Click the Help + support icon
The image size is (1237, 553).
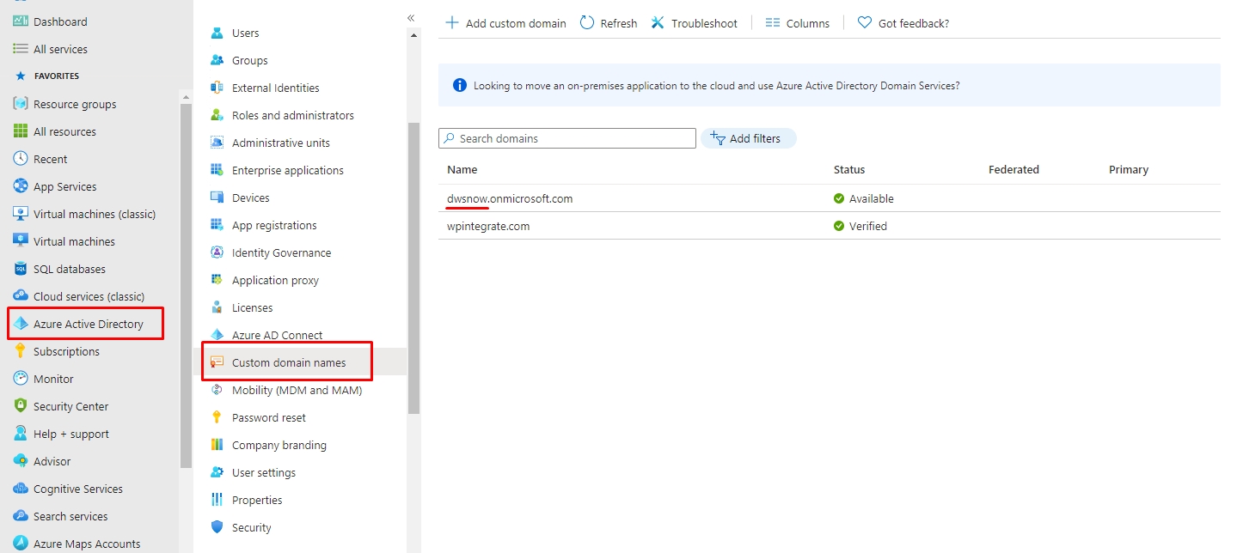pyautogui.click(x=21, y=434)
